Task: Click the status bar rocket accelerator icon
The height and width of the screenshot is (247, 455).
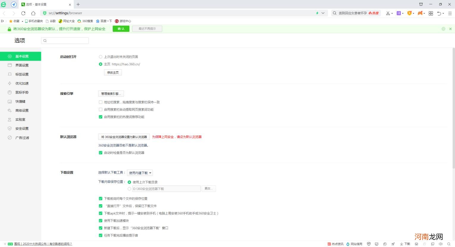Action: point(393,244)
